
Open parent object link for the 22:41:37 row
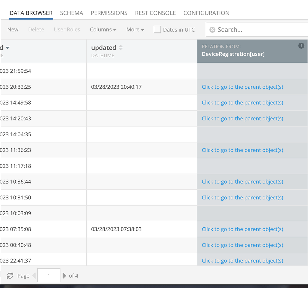tap(242, 261)
